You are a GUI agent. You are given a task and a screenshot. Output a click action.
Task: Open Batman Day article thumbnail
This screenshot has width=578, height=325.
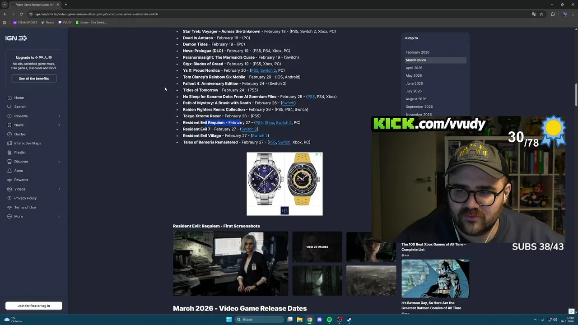(435, 279)
